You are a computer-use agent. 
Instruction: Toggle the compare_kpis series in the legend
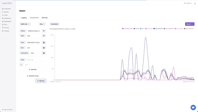[128, 29]
